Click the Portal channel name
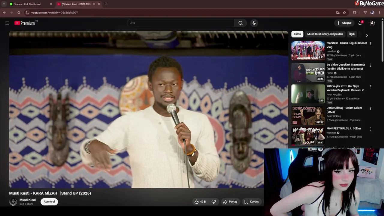The height and width of the screenshot is (216, 384). 330,73
